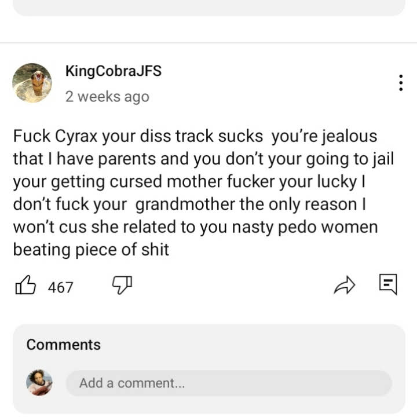
Task: Open comments via the comment icon
Action: pyautogui.click(x=387, y=284)
